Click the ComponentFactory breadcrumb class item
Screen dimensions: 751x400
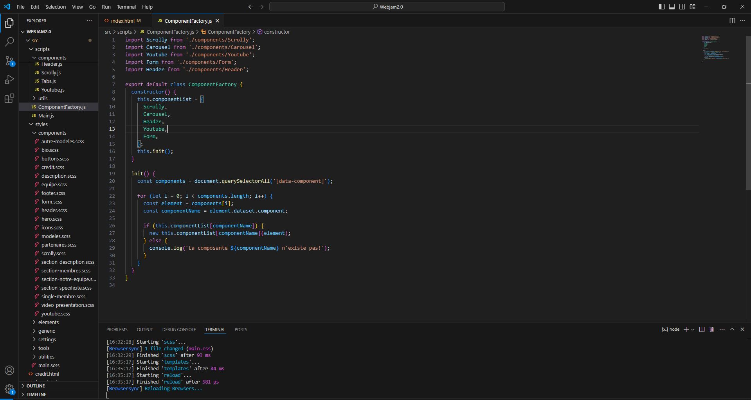coord(226,32)
